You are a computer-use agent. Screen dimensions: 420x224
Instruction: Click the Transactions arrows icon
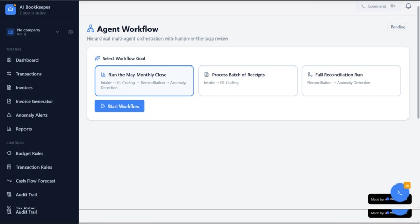pyautogui.click(x=9, y=73)
